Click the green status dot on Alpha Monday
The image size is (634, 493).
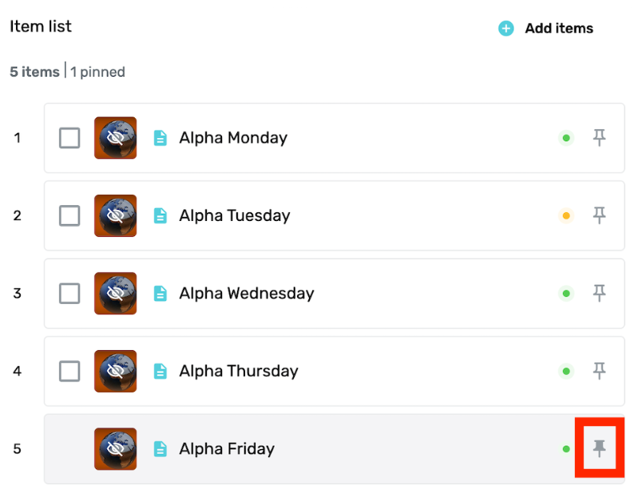(566, 138)
